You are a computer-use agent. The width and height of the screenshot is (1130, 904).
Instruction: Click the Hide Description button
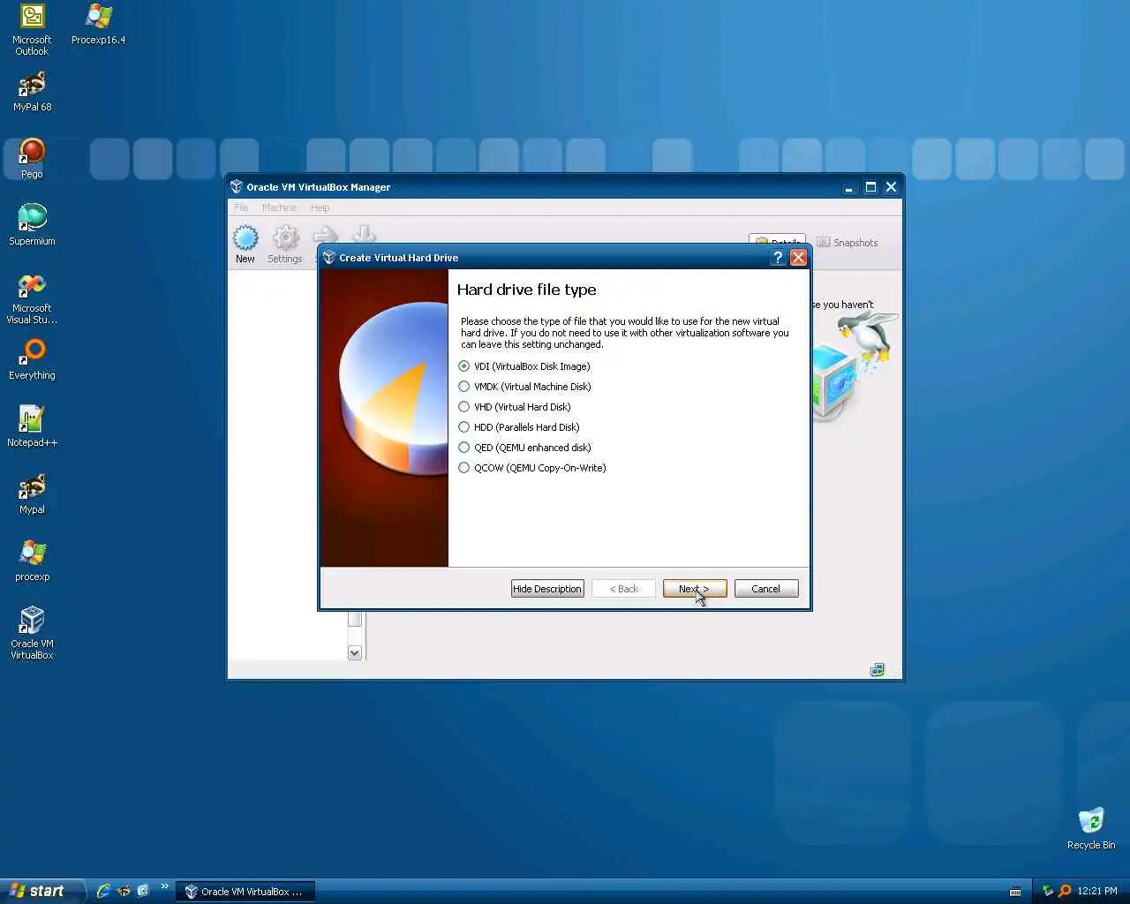coord(547,589)
